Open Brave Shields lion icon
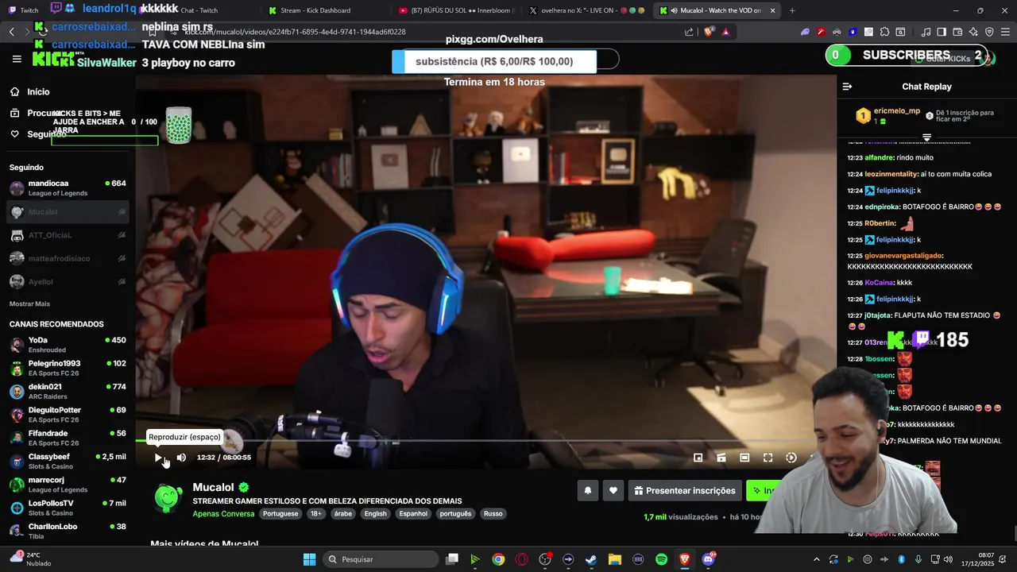The image size is (1017, 572). pos(709,32)
